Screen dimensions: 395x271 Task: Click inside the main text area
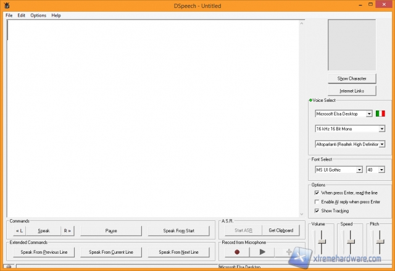click(x=153, y=117)
